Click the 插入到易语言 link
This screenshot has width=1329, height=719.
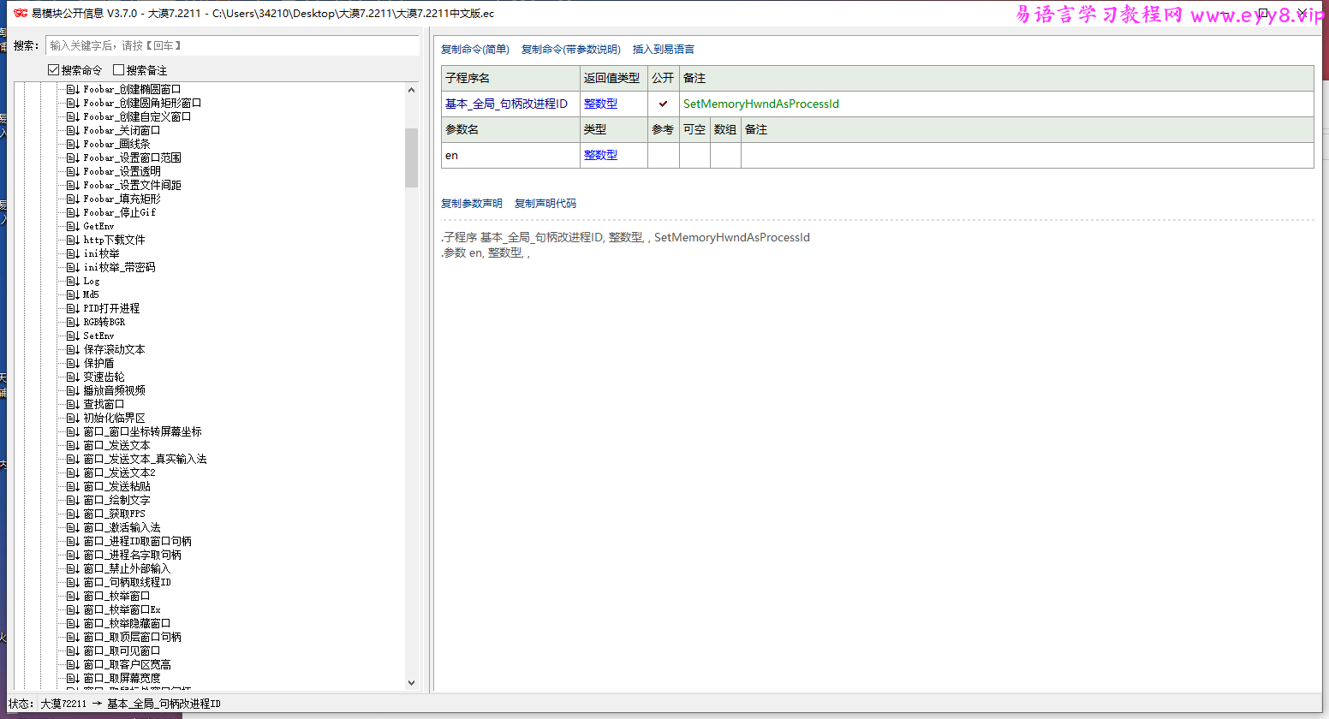click(664, 50)
